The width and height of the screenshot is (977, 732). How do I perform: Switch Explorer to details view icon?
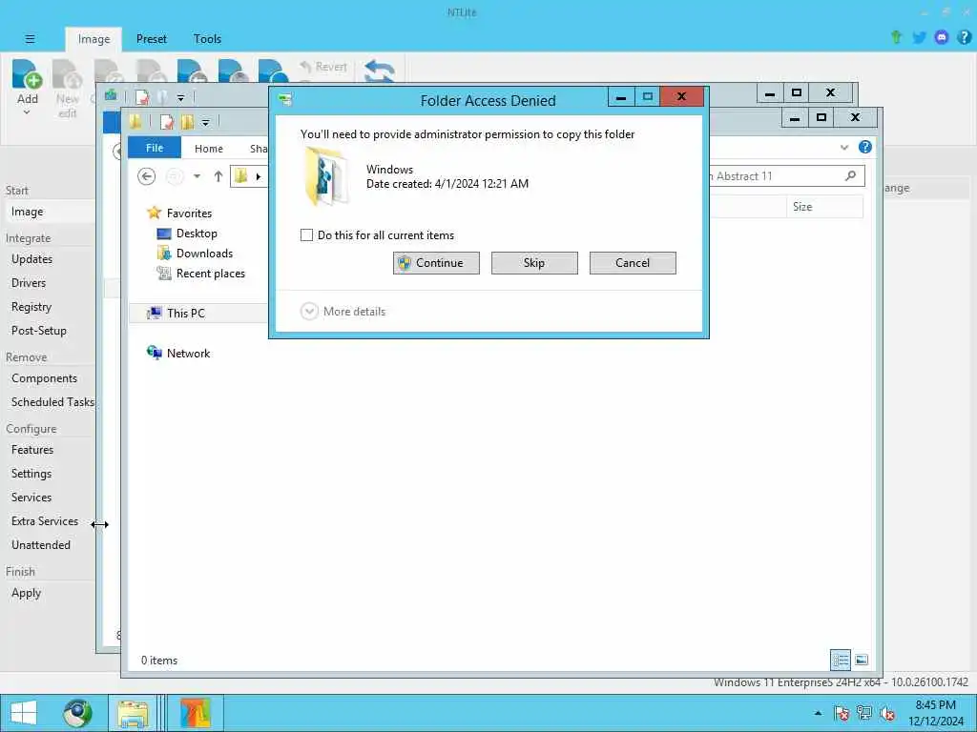pos(841,660)
